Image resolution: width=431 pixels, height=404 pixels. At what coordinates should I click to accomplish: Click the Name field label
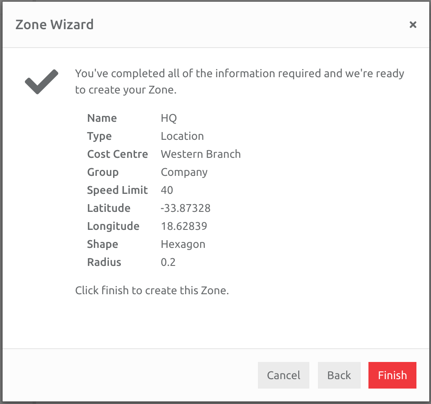[x=102, y=118]
